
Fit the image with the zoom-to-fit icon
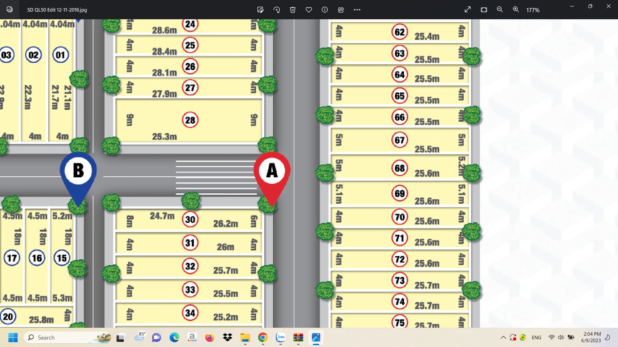point(484,10)
